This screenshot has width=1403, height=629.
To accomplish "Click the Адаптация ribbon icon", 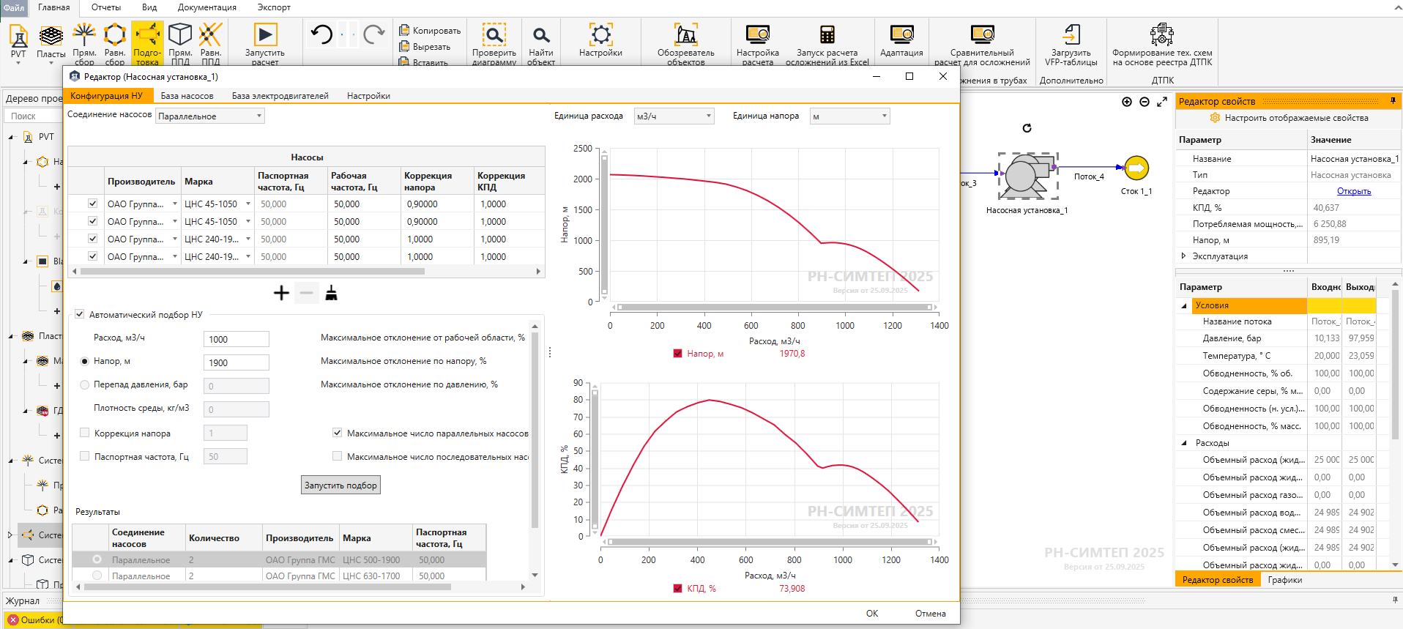I will (x=901, y=35).
